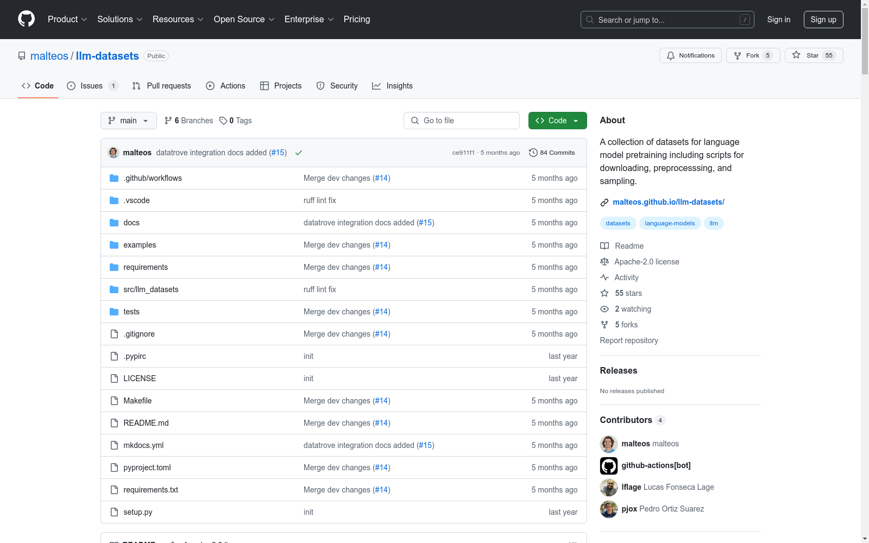The width and height of the screenshot is (869, 543).
Task: Click the Sign in link
Action: click(x=779, y=20)
